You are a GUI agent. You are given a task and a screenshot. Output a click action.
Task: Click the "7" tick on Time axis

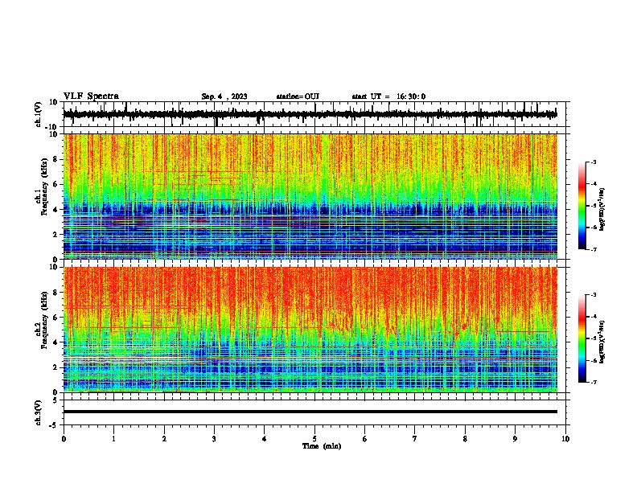pos(415,439)
